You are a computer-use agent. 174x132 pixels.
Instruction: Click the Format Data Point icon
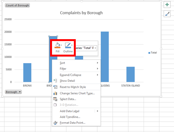click(55, 123)
